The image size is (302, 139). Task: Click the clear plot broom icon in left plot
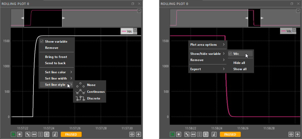(x=55, y=134)
